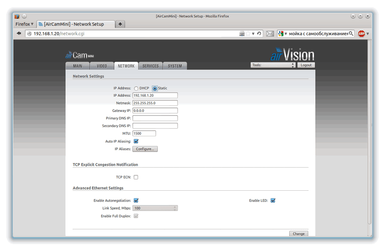
Task: Switch to the MAIN tab
Action: click(77, 66)
